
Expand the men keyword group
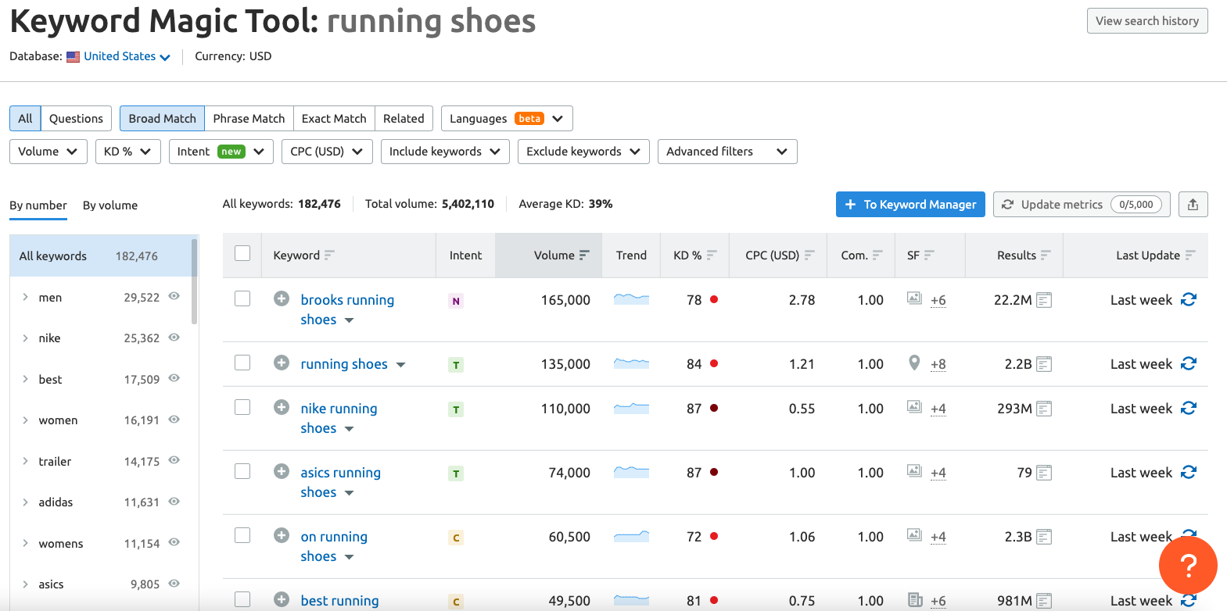point(26,297)
